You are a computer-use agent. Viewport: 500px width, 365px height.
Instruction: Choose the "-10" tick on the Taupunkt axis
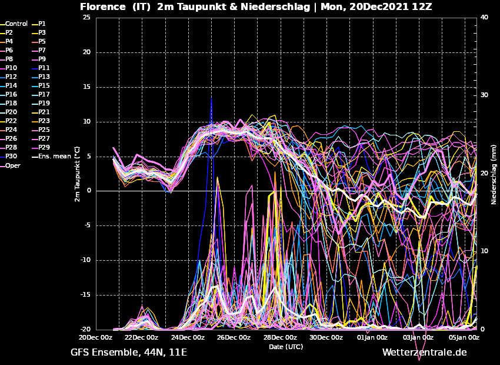tap(86, 260)
